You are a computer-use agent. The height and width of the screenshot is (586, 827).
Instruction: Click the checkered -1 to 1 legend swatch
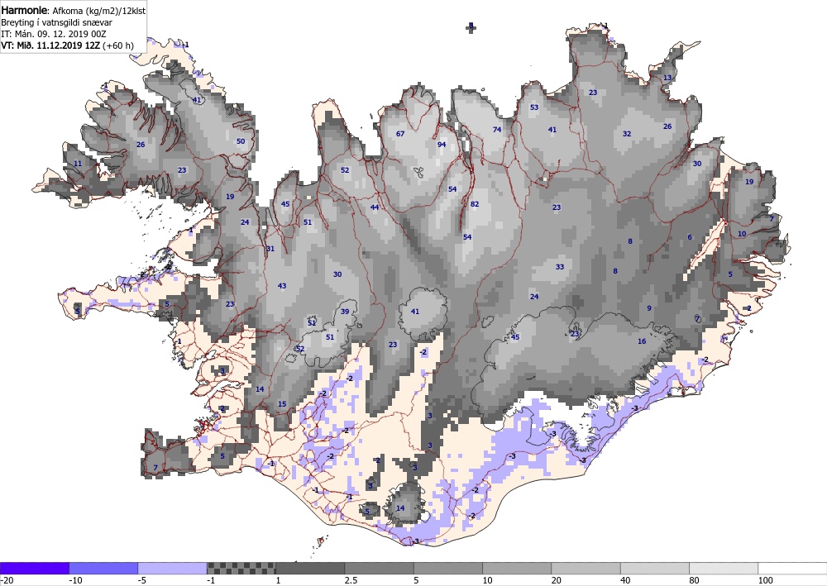[x=241, y=568]
